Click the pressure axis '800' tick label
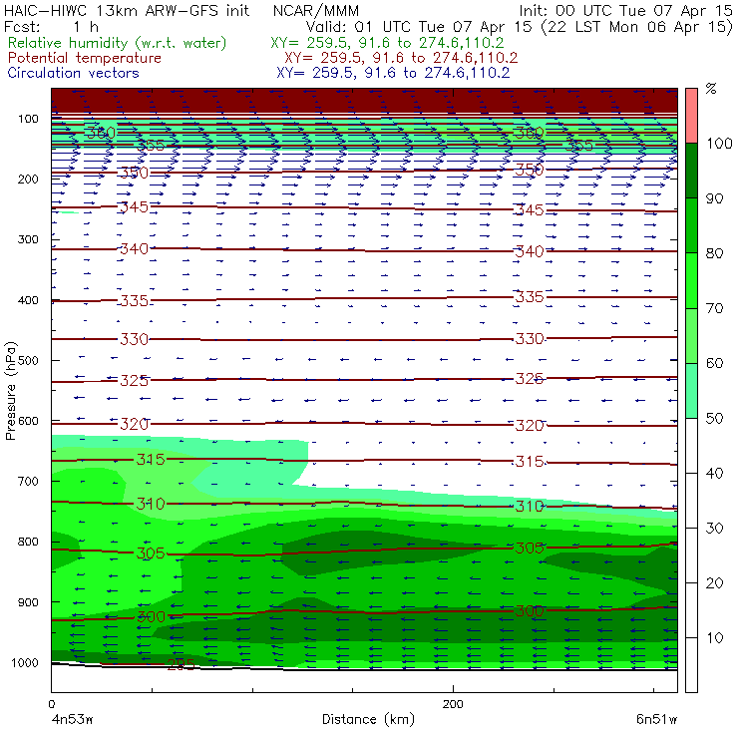 pos(28,542)
